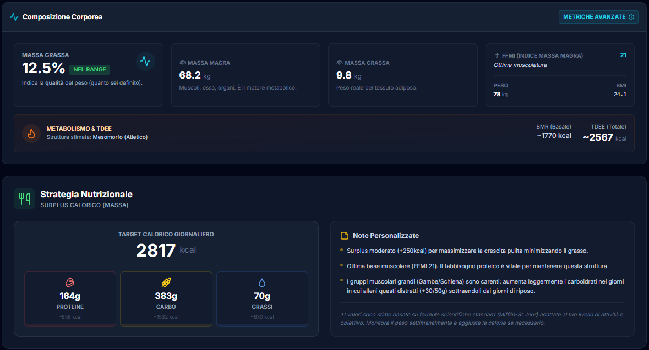This screenshot has width=649, height=350.
Task: Click the meat icon above Proteine
Action: [70, 282]
